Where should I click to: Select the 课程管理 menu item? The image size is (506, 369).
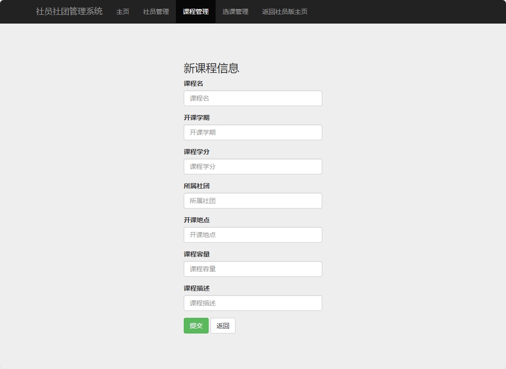tap(195, 12)
